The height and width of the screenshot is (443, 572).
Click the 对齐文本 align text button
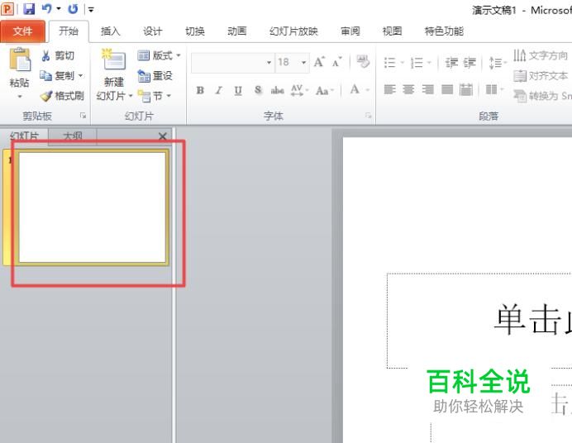click(541, 76)
